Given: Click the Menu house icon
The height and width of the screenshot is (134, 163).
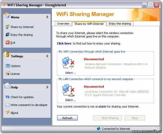Looking at the screenshot, I should point(7,15).
